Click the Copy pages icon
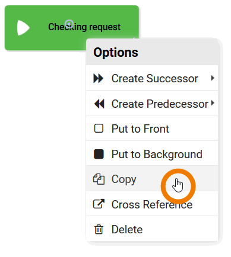The height and width of the screenshot is (257, 231). pos(99,179)
